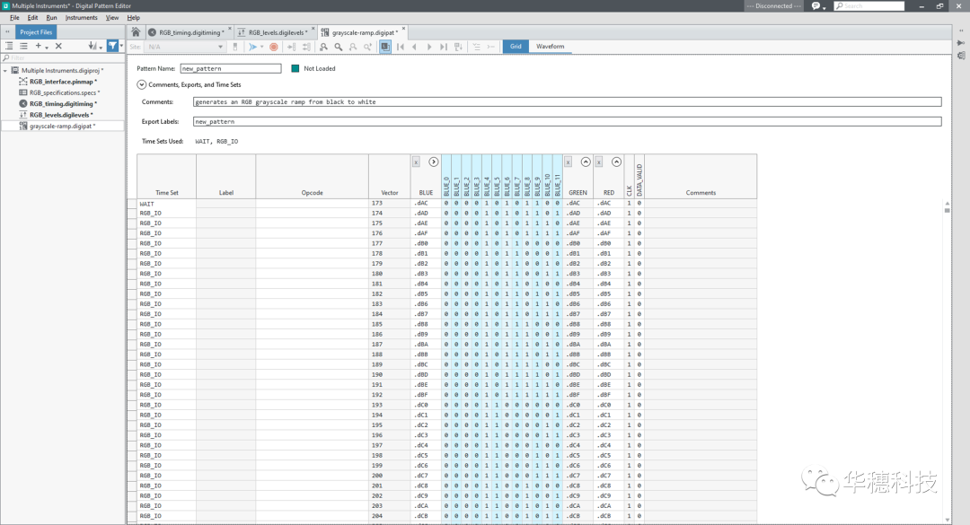Click the Pattern Name input field

point(231,68)
